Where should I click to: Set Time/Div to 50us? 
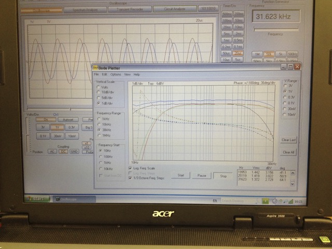tap(227, 53)
